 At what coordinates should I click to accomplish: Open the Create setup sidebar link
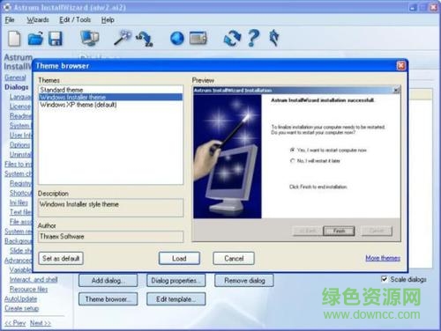pyautogui.click(x=22, y=308)
